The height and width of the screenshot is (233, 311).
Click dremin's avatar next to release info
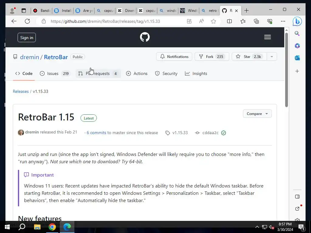21,132
